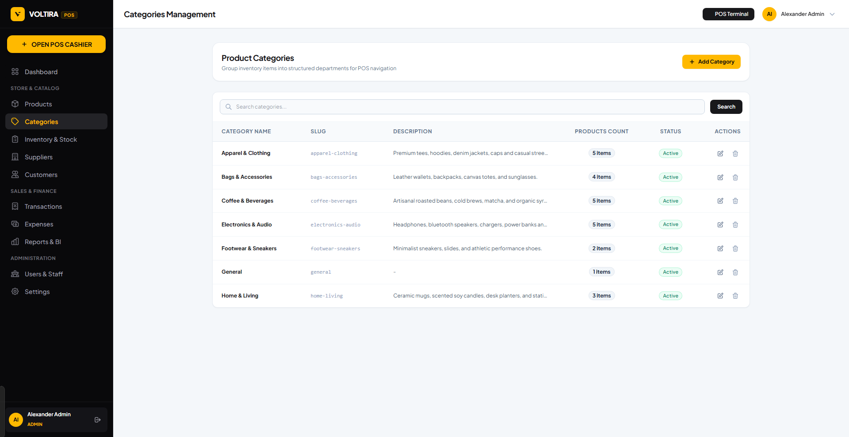Open the POS Terminal button
The image size is (849, 437).
coord(728,14)
